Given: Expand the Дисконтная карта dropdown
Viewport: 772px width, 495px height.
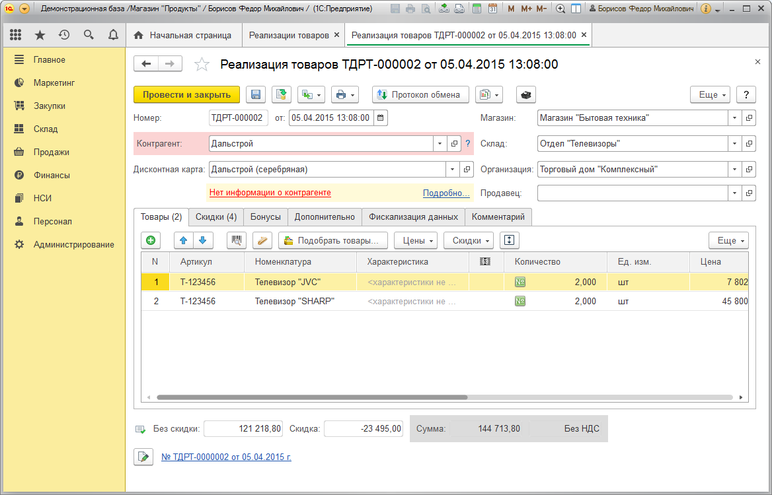Looking at the screenshot, I should coord(453,169).
